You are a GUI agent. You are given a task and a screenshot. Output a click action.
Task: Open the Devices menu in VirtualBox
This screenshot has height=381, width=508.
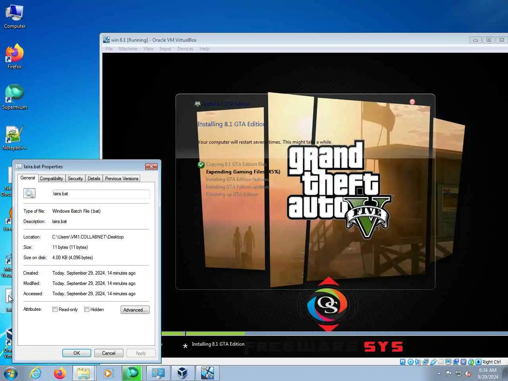[x=185, y=49]
